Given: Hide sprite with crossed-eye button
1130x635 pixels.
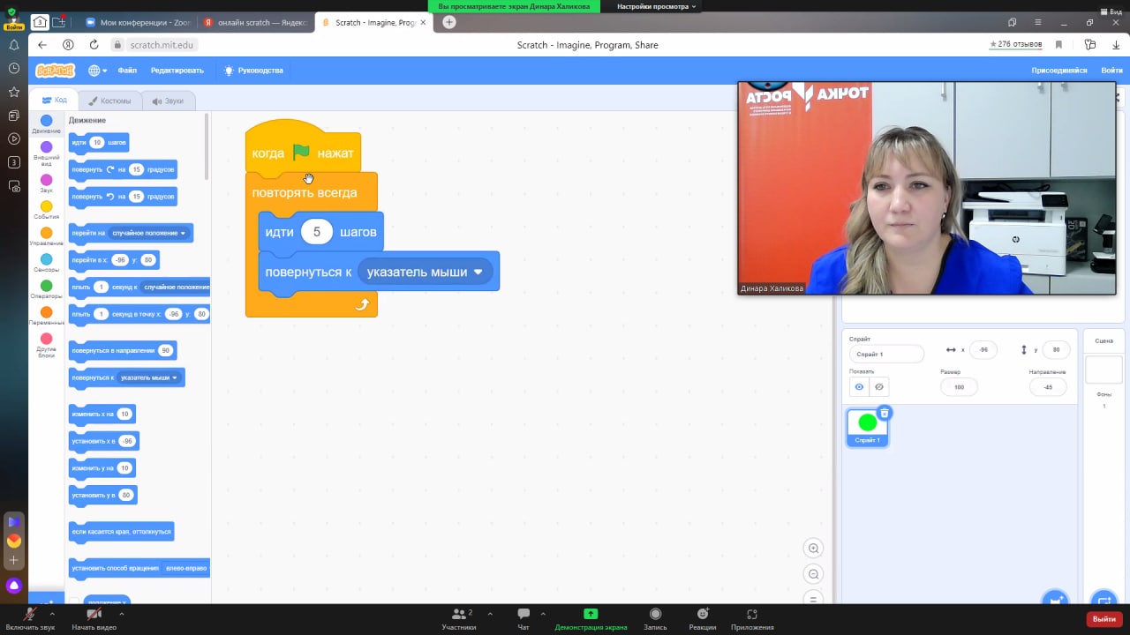Looking at the screenshot, I should point(879,387).
